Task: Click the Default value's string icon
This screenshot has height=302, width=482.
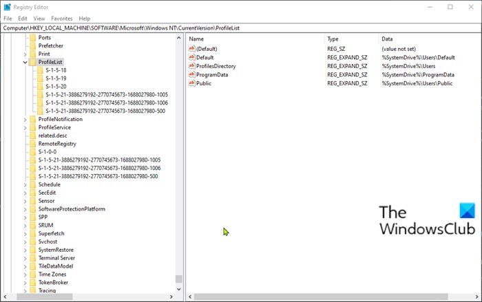Action: click(192, 57)
